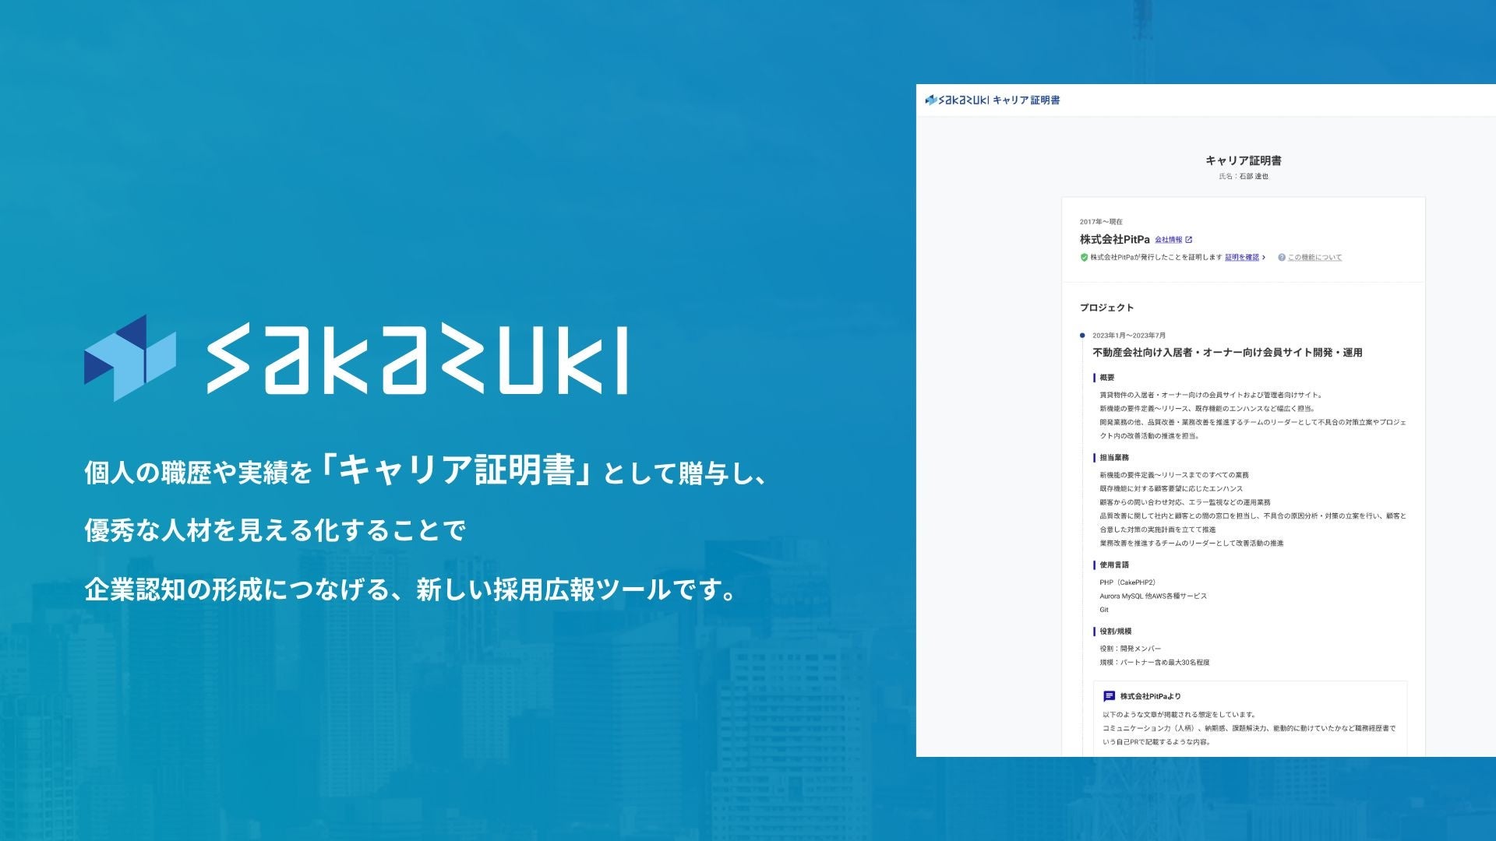The height and width of the screenshot is (841, 1496).
Task: Click the speech bubble icon beside 株式会社PitPaより
Action: [1109, 696]
